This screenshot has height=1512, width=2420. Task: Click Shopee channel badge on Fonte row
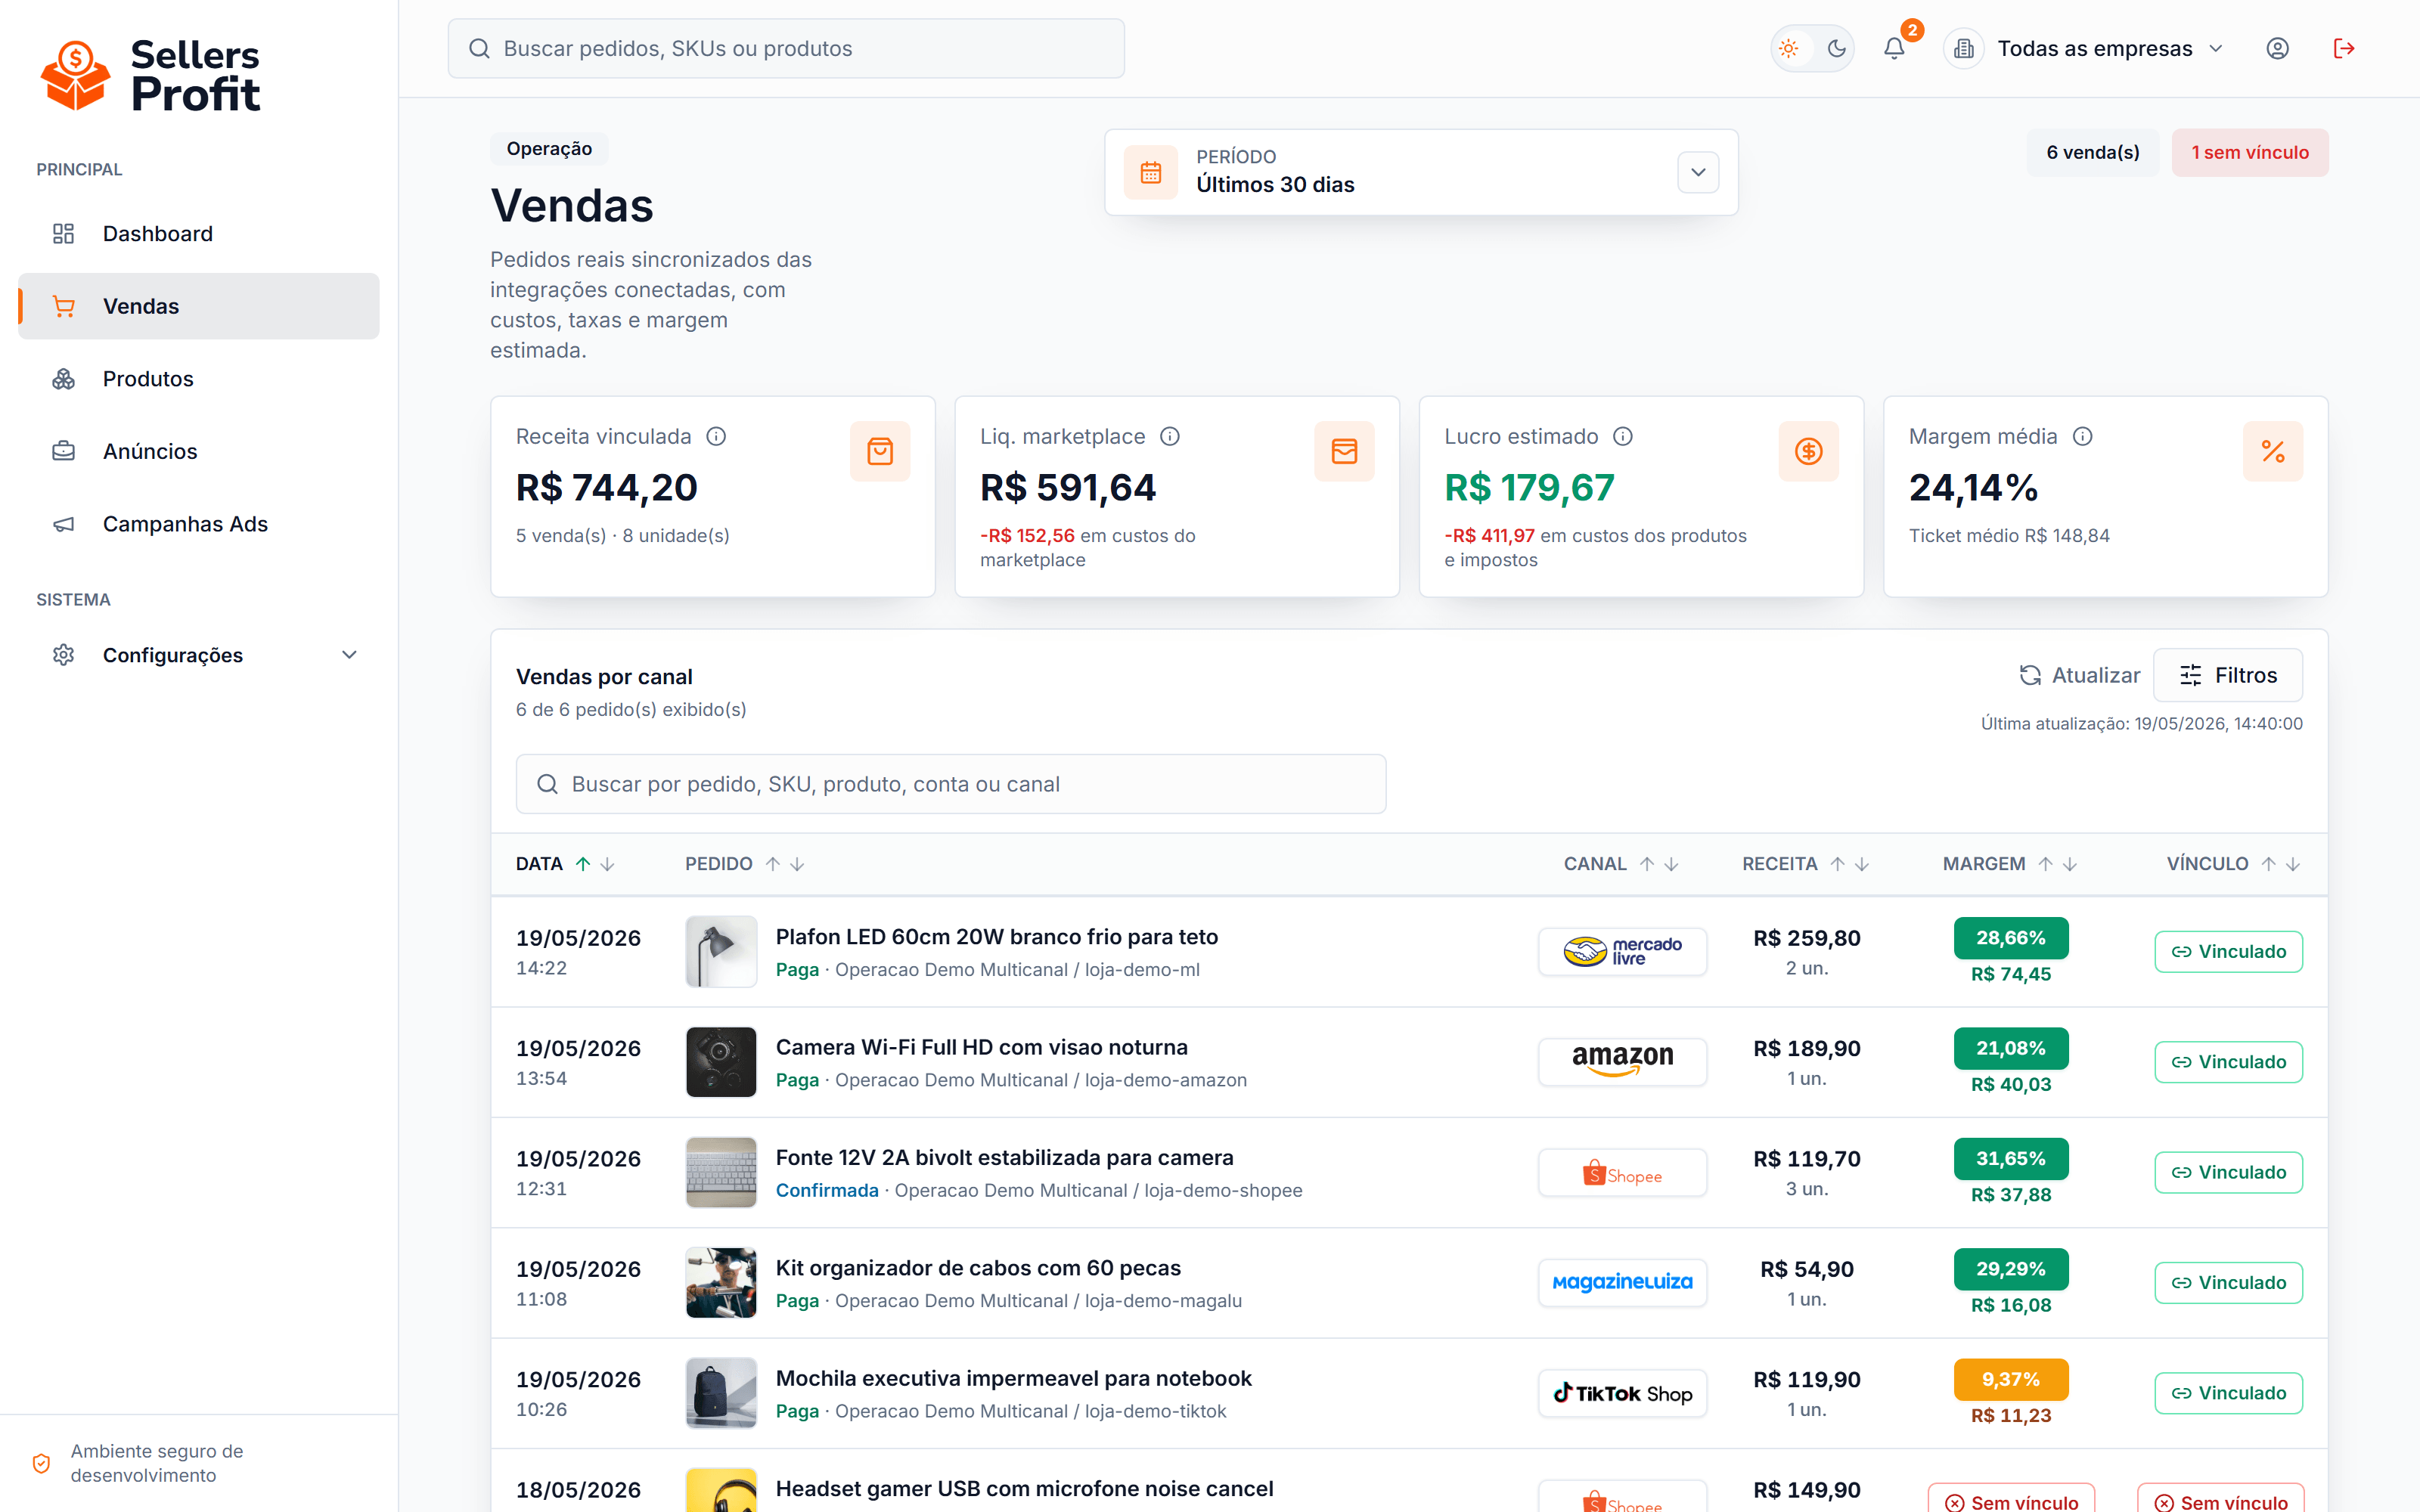point(1622,1172)
